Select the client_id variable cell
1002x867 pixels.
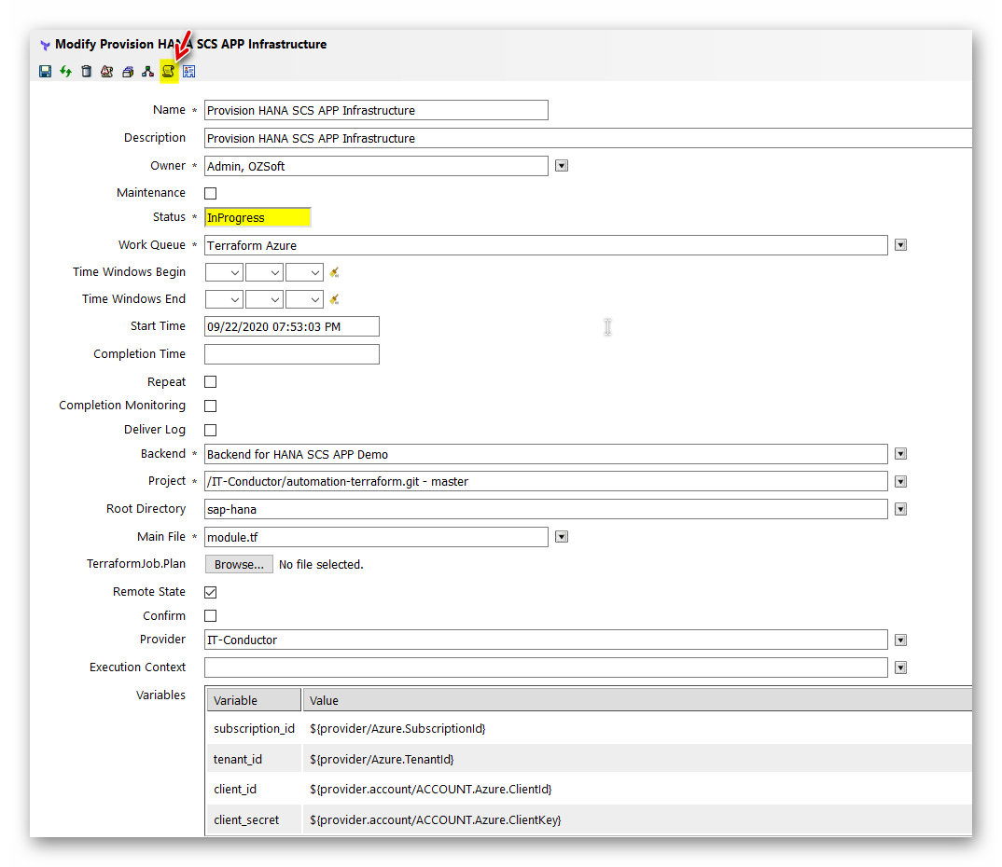click(x=254, y=789)
